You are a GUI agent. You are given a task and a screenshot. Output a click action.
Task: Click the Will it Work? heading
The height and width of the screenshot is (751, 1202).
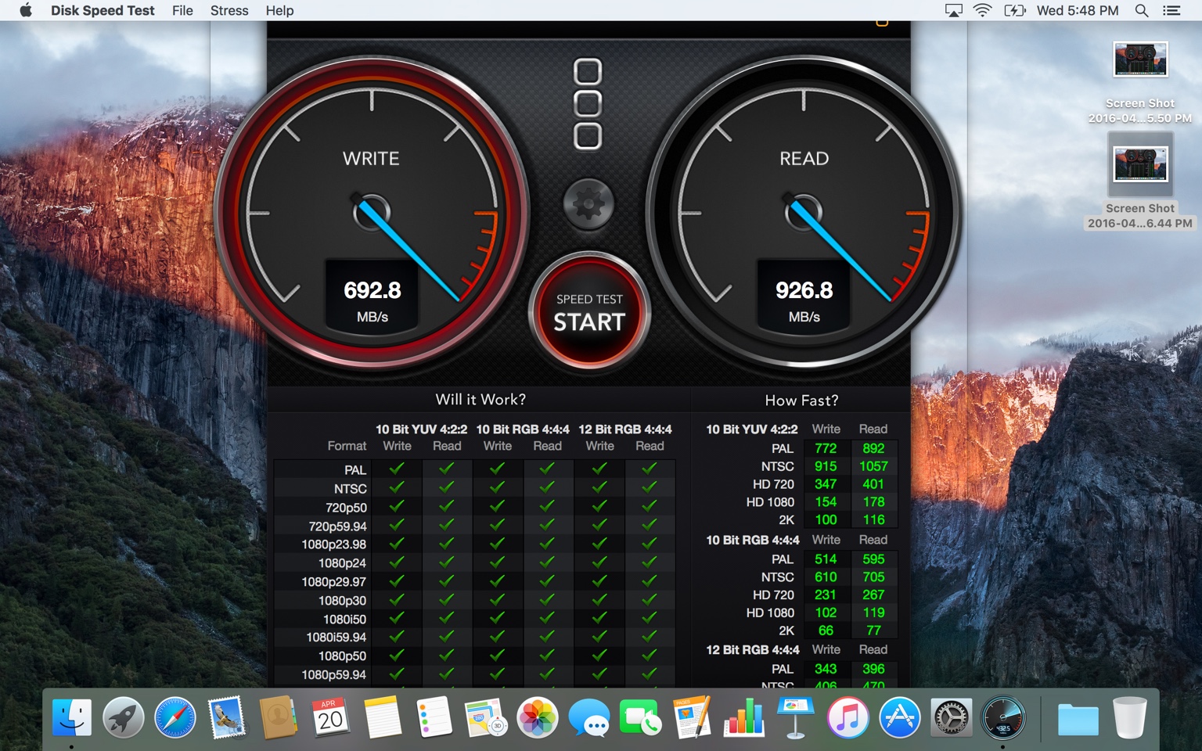pos(480,400)
